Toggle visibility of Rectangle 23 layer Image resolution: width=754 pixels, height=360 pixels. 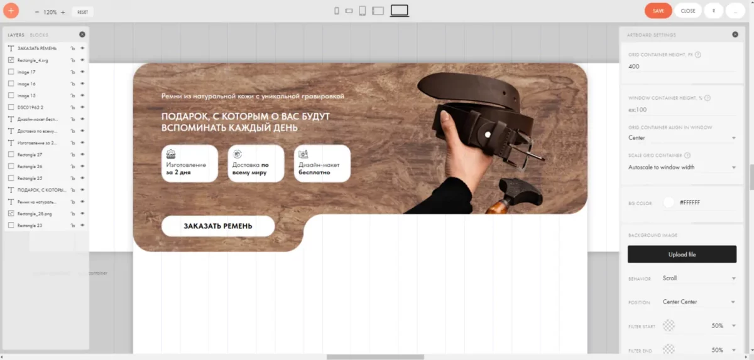coord(82,225)
